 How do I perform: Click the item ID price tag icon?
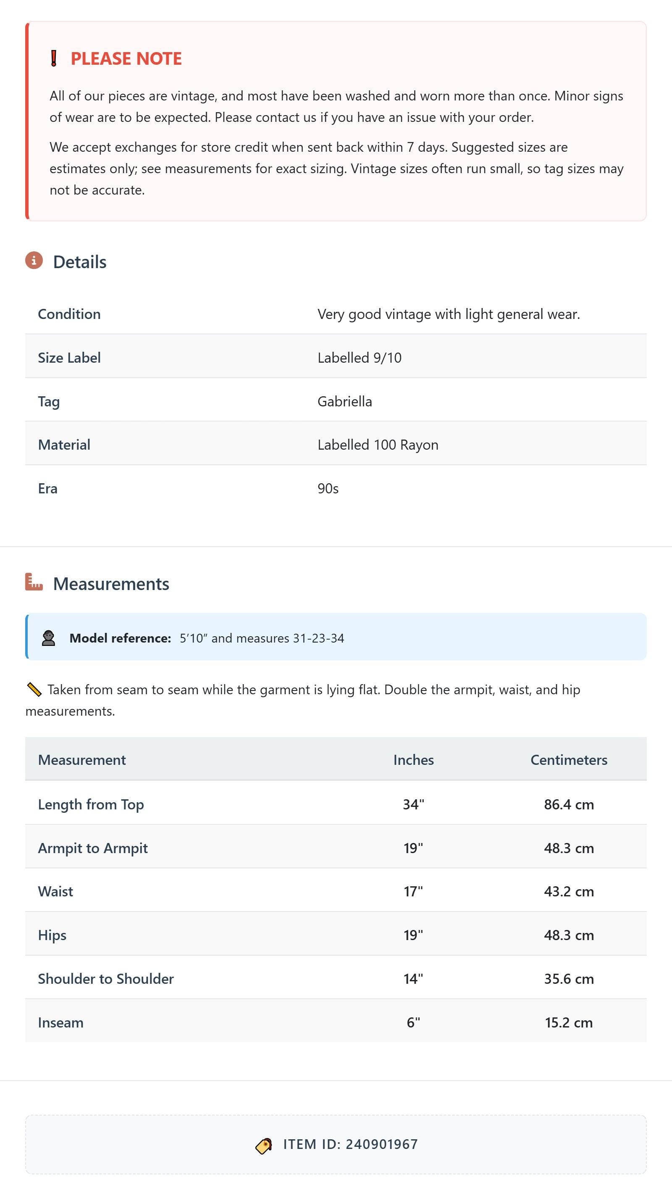pyautogui.click(x=264, y=1146)
